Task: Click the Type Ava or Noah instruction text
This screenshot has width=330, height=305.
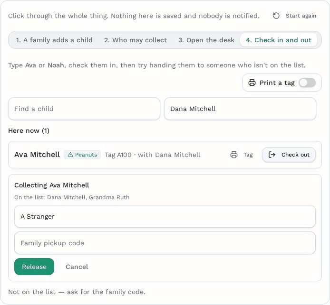Action: click(x=157, y=65)
